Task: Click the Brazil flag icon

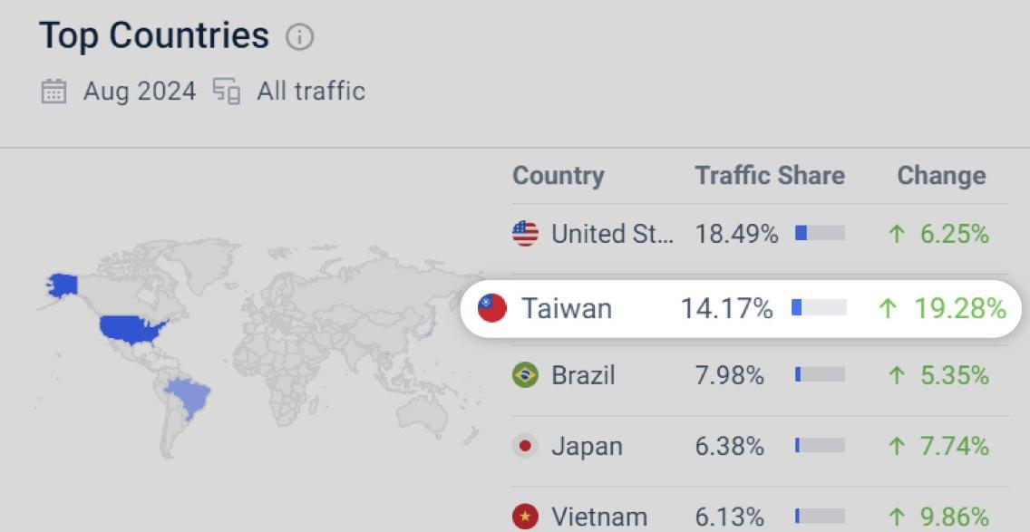Action: pyautogui.click(x=525, y=375)
